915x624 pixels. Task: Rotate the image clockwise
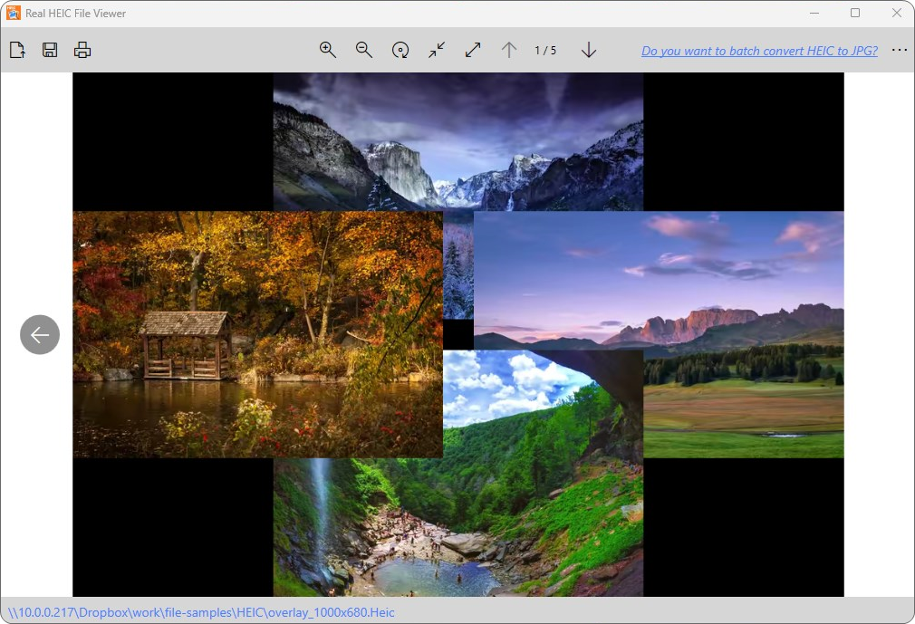coord(400,51)
